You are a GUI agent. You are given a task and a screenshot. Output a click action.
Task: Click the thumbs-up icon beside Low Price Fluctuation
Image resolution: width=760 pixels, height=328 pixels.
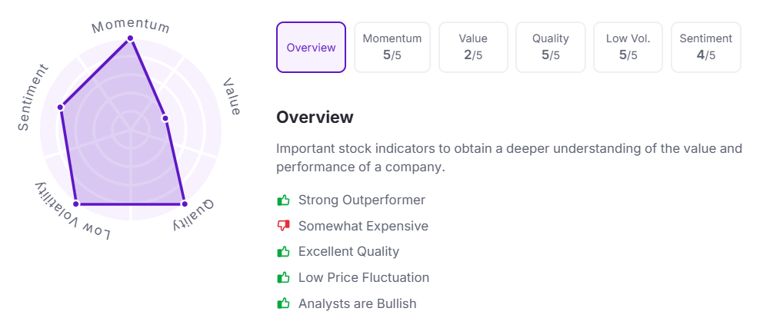(283, 277)
